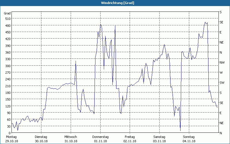This screenshot has width=230, height=144.
Task: Select the y-axis value "90"
Action: coord(9,113)
